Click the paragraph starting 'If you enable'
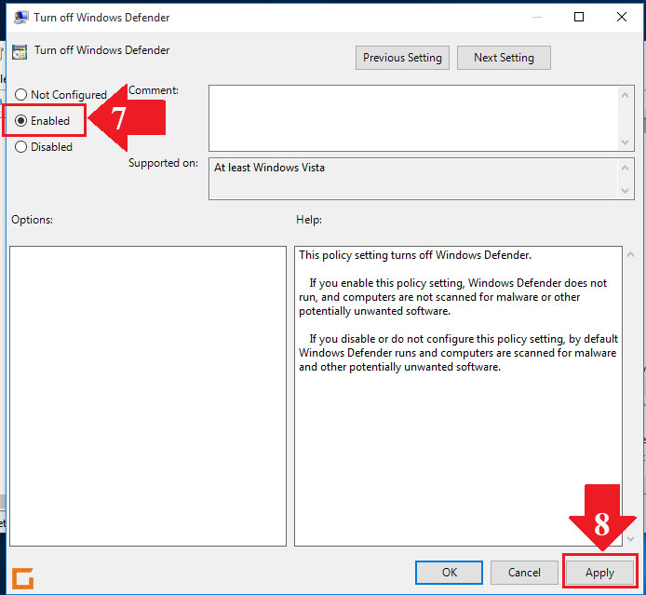 (x=453, y=297)
